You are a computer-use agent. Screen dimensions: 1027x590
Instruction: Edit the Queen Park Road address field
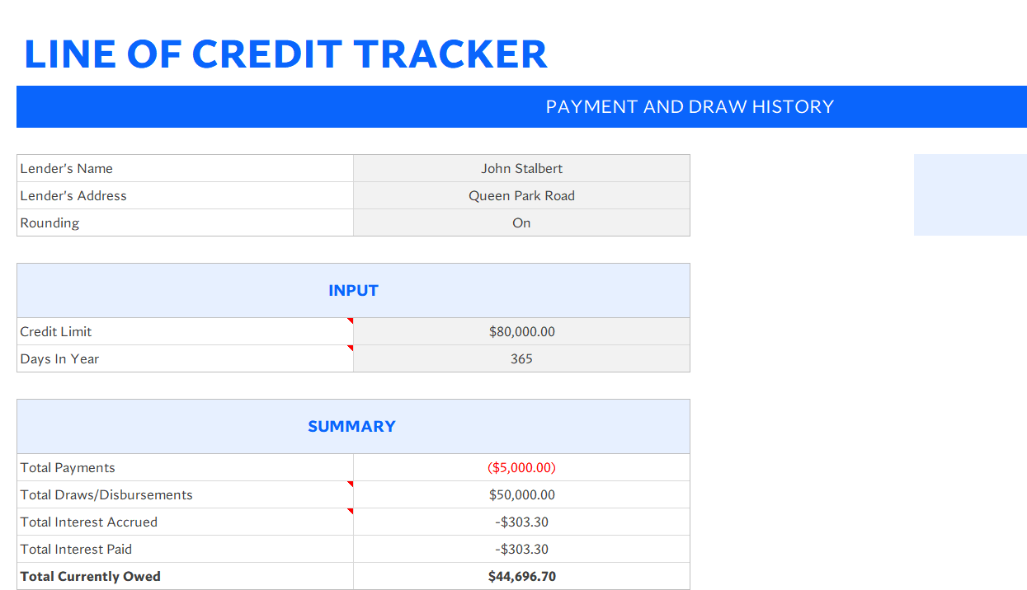coord(521,195)
